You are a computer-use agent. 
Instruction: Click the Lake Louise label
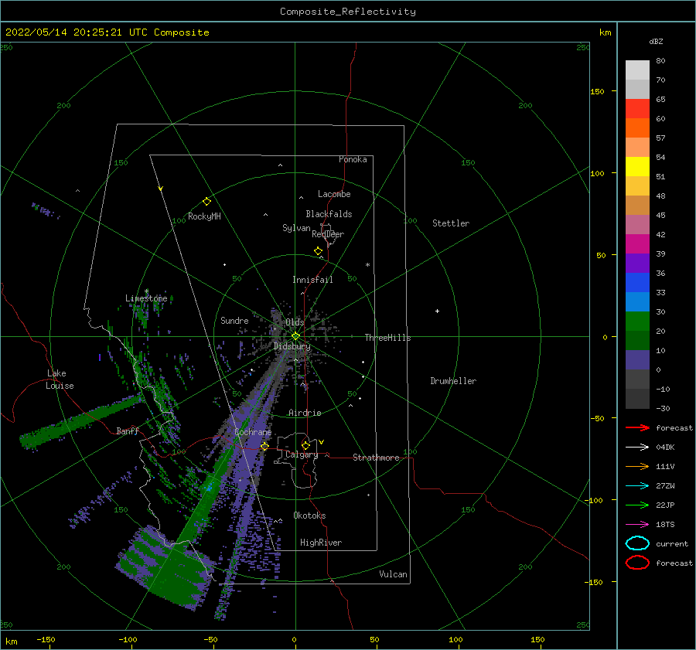pyautogui.click(x=60, y=379)
